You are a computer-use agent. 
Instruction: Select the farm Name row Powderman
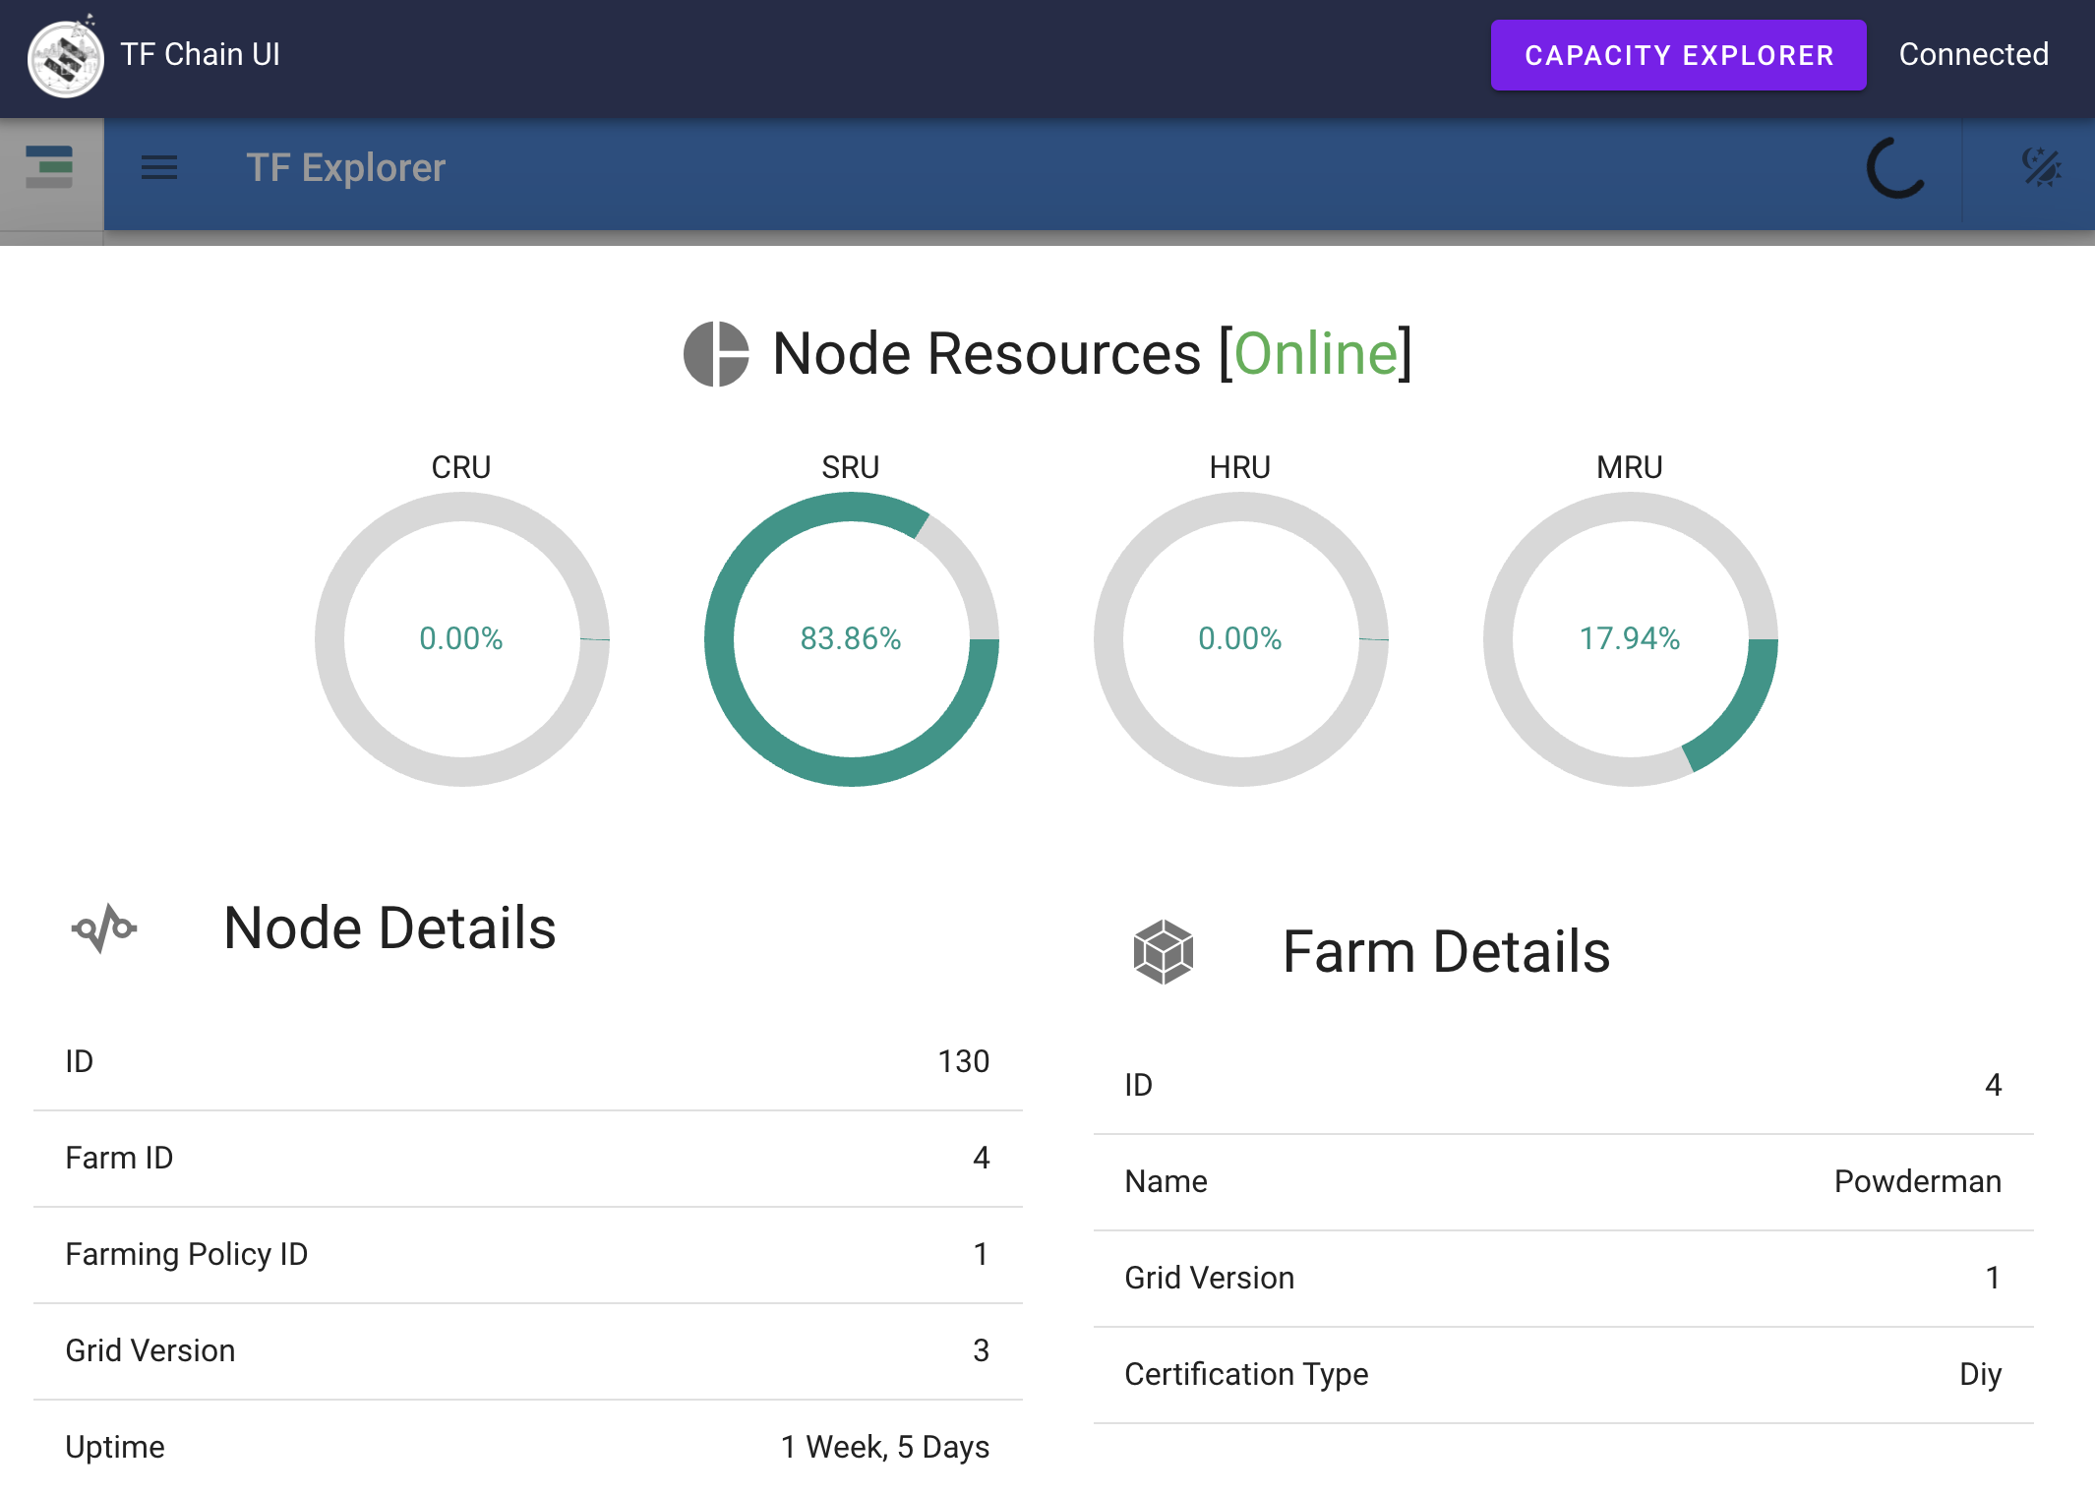point(1564,1180)
